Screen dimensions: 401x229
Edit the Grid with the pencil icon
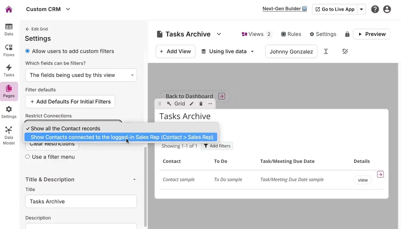click(x=191, y=103)
